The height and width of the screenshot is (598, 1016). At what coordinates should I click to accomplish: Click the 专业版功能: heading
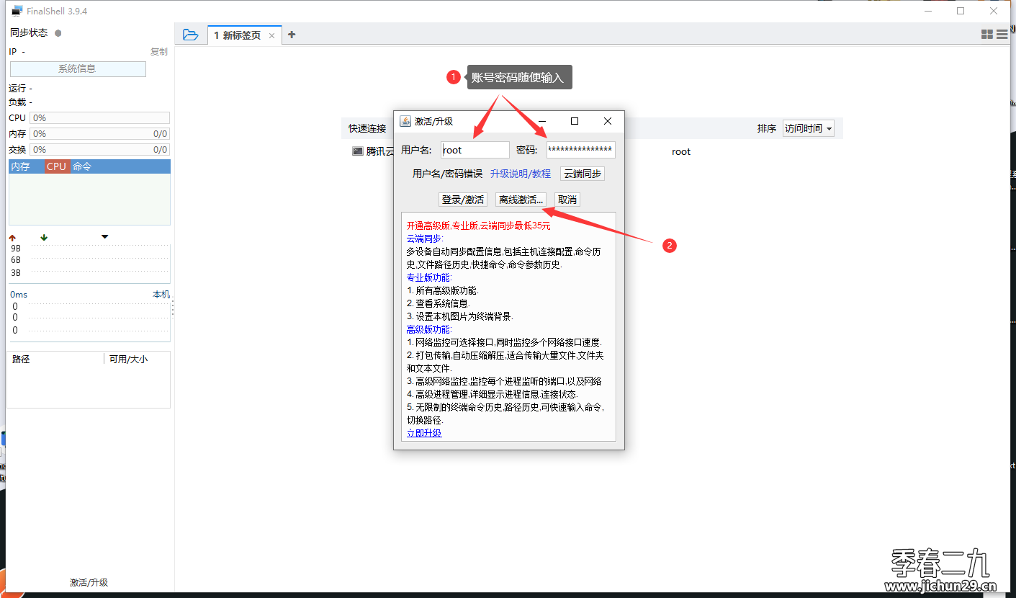pyautogui.click(x=429, y=277)
